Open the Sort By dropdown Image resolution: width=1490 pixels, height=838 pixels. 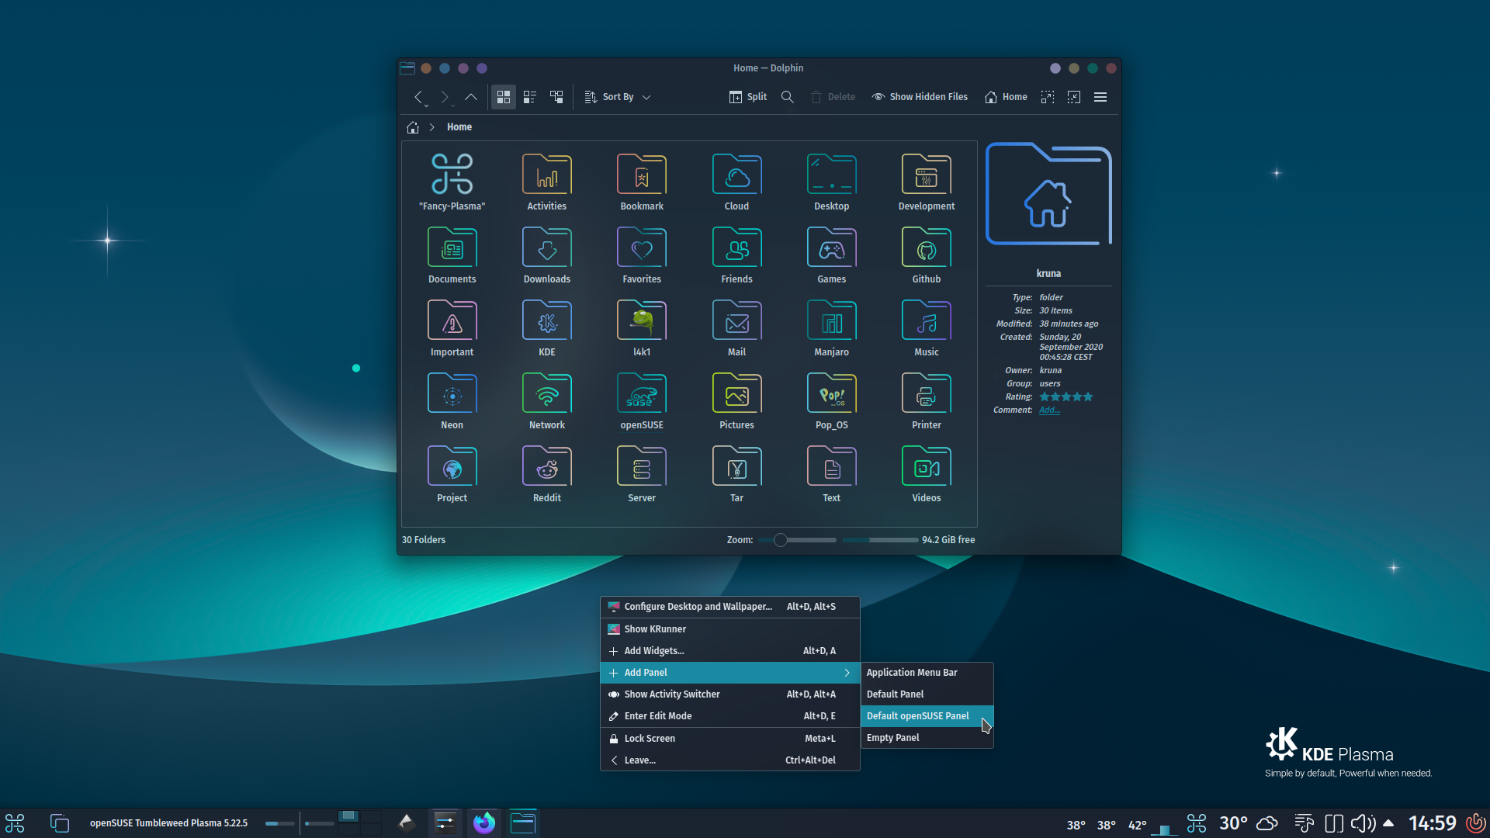(617, 97)
